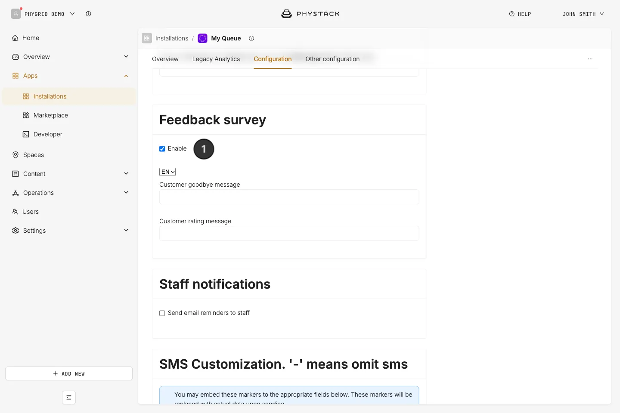This screenshot has height=413, width=620.
Task: Click the Users icon in the sidebar
Action: click(x=15, y=212)
